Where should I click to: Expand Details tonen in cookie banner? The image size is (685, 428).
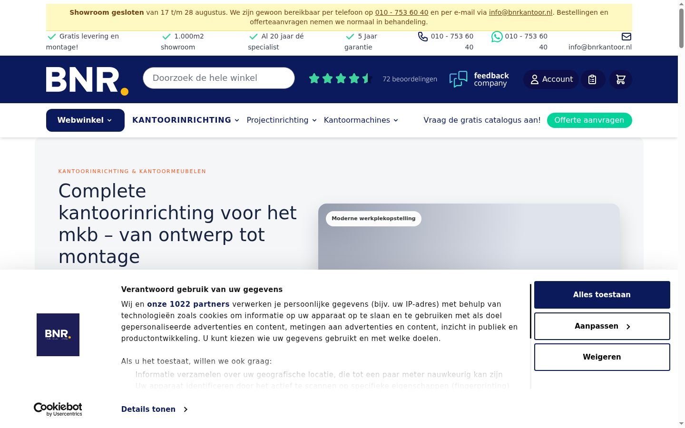tap(154, 409)
